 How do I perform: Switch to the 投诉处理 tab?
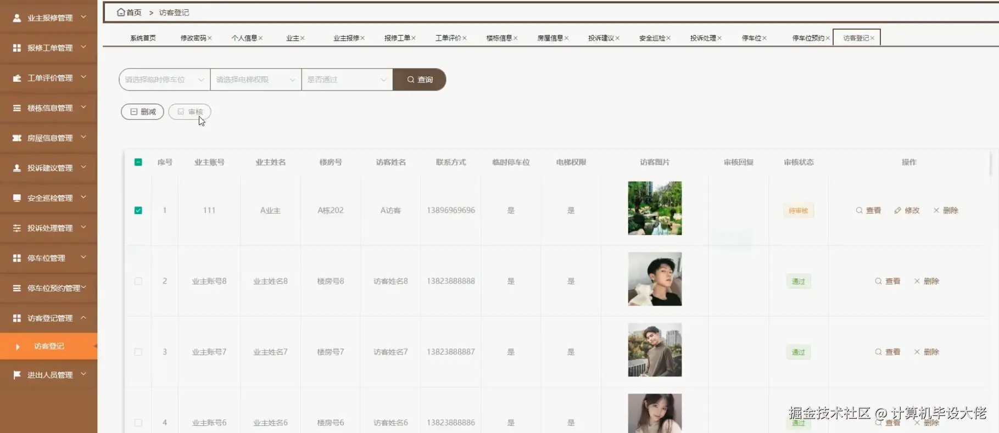click(703, 38)
